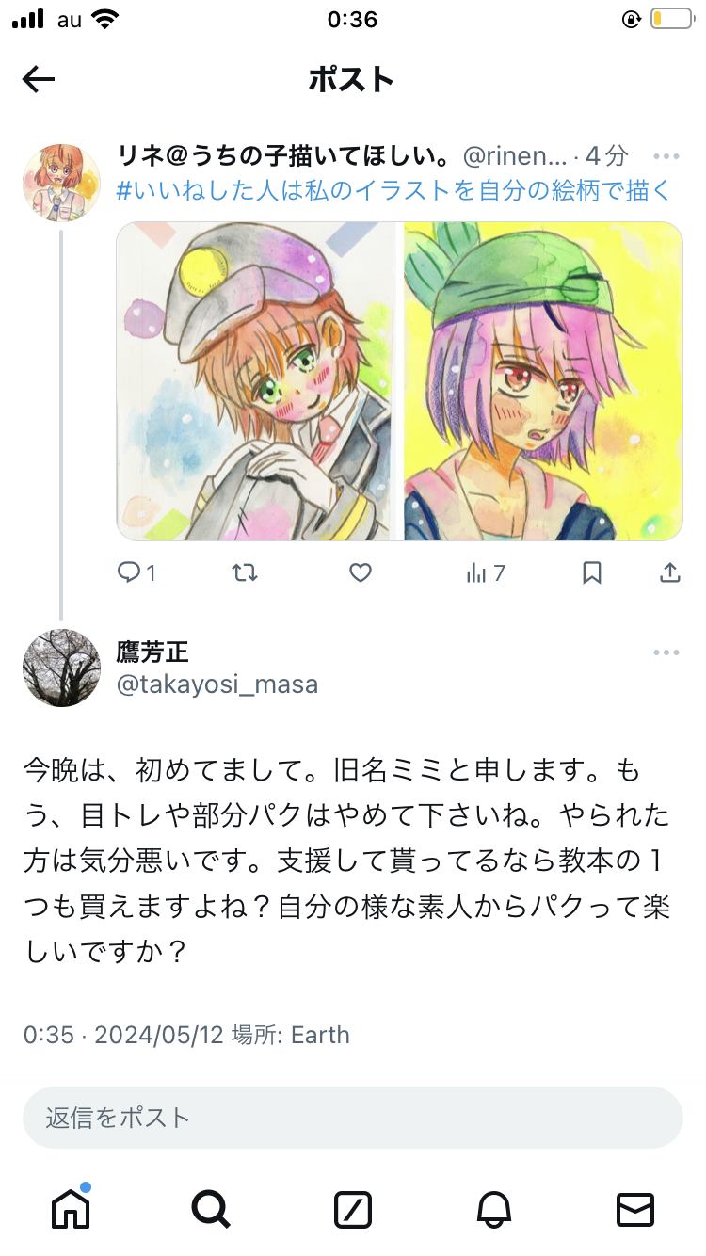Like リネ's post with the heart
This screenshot has width=706, height=1256.
point(361,572)
